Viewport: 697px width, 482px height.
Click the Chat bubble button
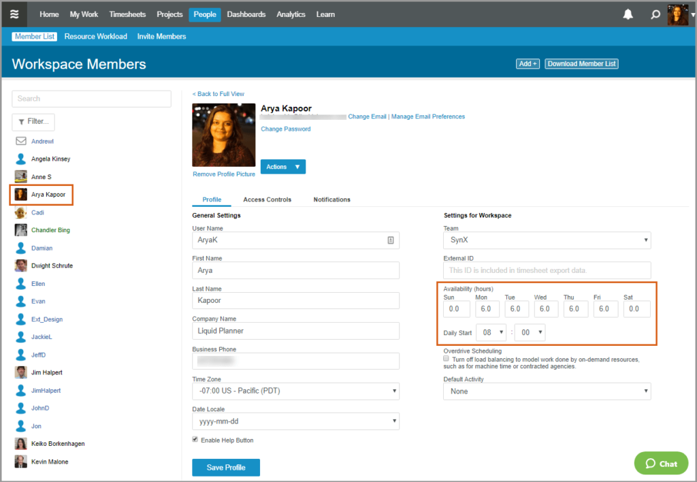(661, 463)
